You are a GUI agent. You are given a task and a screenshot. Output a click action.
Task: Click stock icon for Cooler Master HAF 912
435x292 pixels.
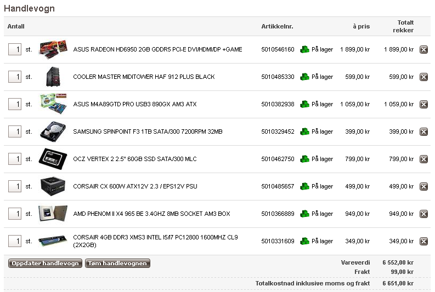click(x=304, y=77)
